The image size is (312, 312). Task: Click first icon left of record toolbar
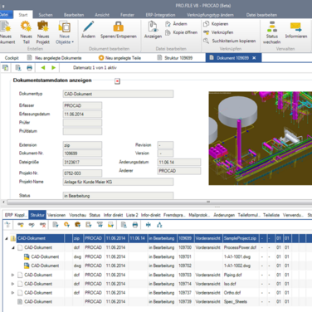pyautogui.click(x=5, y=68)
